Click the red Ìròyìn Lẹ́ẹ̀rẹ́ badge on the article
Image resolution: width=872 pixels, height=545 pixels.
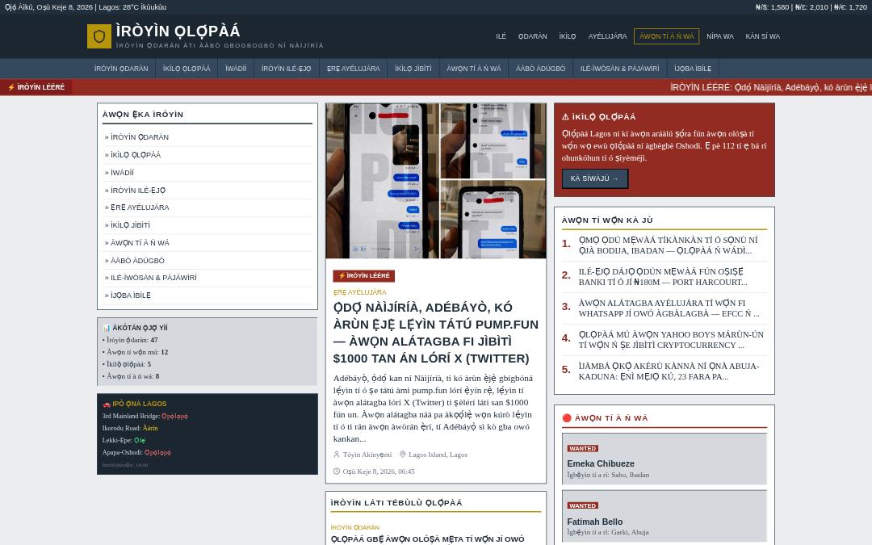pyautogui.click(x=363, y=276)
